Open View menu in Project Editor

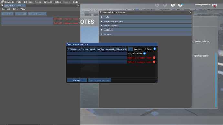[23, 9]
